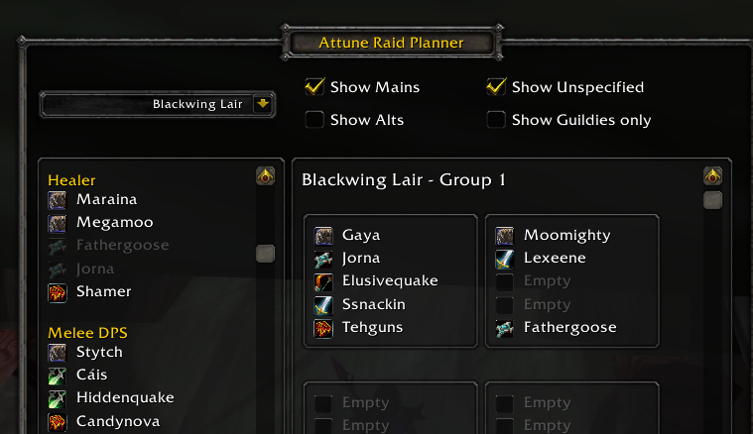This screenshot has width=753, height=434.
Task: Open the Blackwing Lair raid dropdown
Action: [x=157, y=104]
